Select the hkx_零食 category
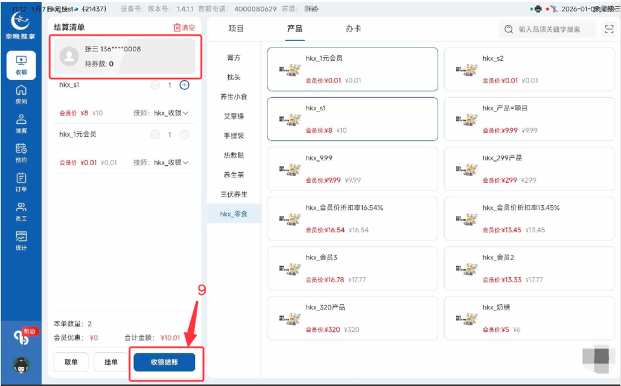 point(234,213)
